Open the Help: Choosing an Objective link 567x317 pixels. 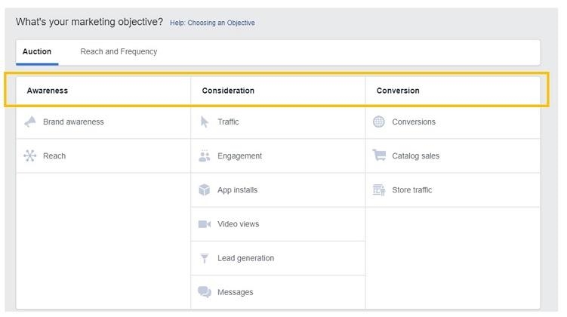[212, 23]
